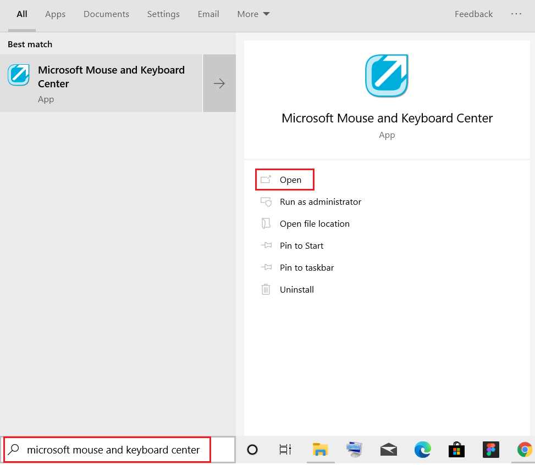Open Google Chrome from the taskbar
Image resolution: width=535 pixels, height=465 pixels.
click(x=525, y=450)
